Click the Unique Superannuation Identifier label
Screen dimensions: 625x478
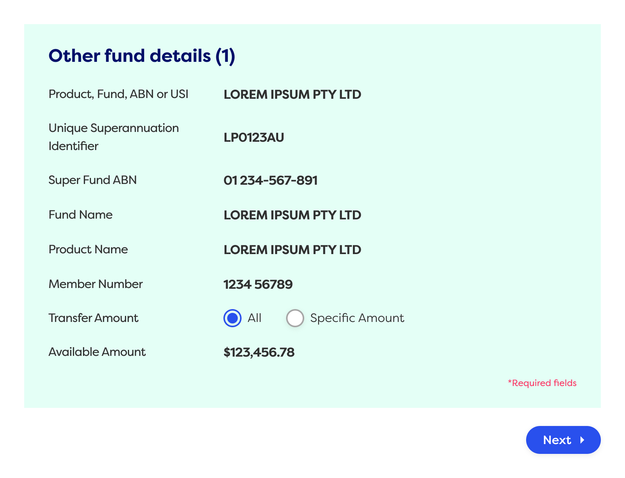pyautogui.click(x=113, y=137)
